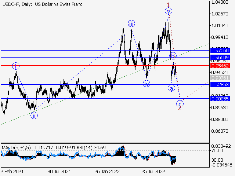Click the 2 Feb 2021 date label
Viewport: 235px width, 176px height.
tap(12, 171)
